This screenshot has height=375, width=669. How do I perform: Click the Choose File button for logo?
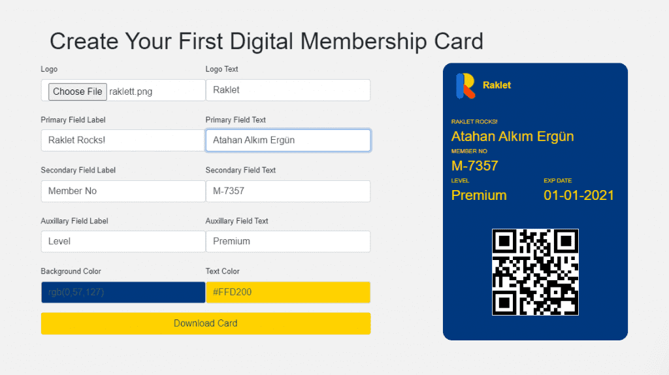[x=77, y=91]
